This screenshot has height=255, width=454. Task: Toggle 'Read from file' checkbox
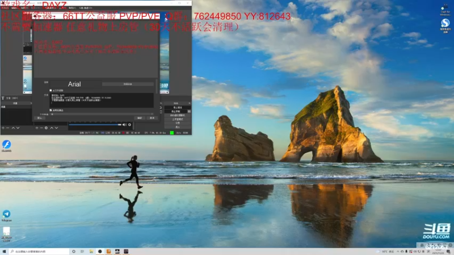tap(51, 91)
